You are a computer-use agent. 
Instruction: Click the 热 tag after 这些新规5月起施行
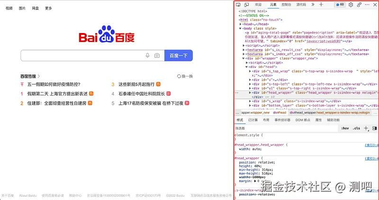pos(158,84)
